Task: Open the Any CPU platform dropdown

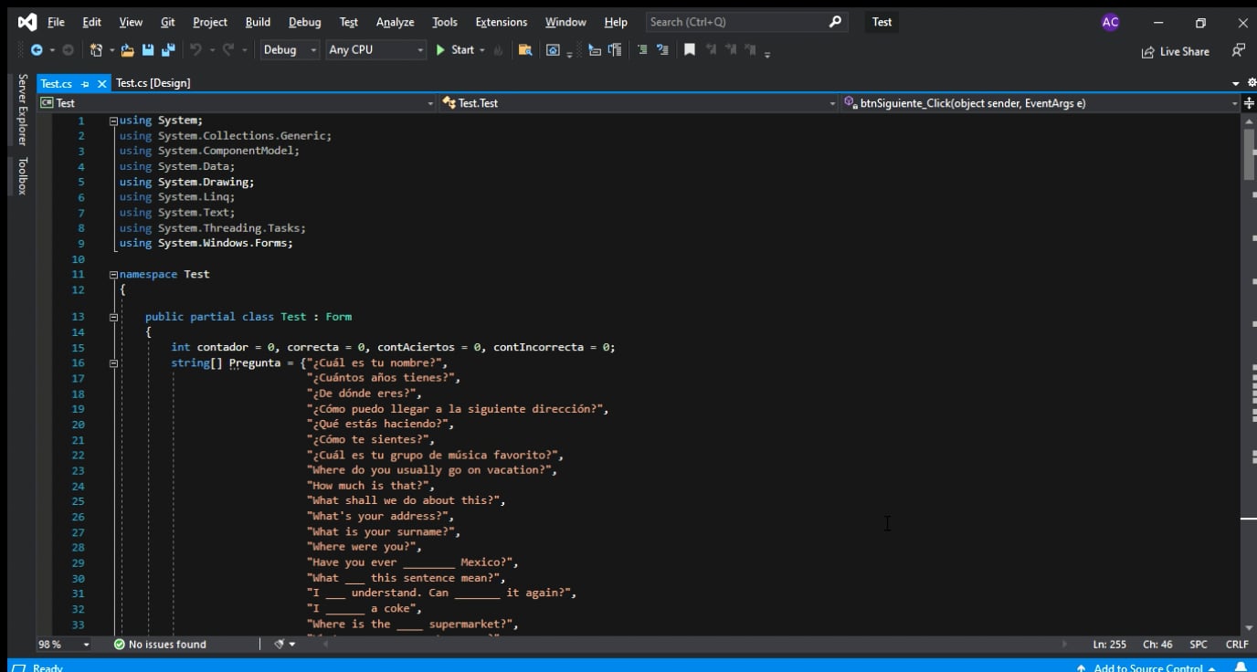Action: [x=376, y=50]
